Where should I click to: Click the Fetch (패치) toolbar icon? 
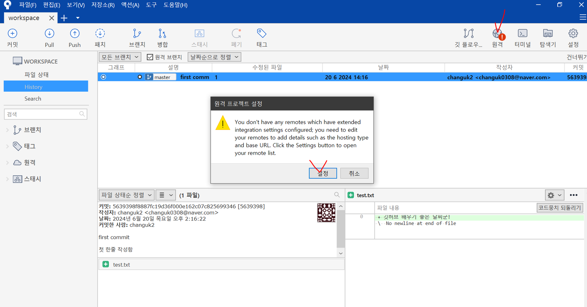click(100, 34)
